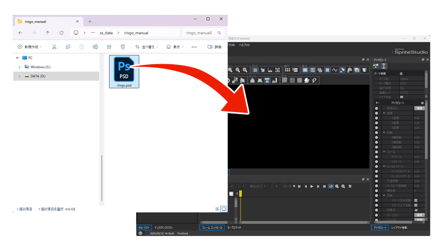Click the dotted grid icon in the 整列 group
439x247 pixels.
coord(288,70)
